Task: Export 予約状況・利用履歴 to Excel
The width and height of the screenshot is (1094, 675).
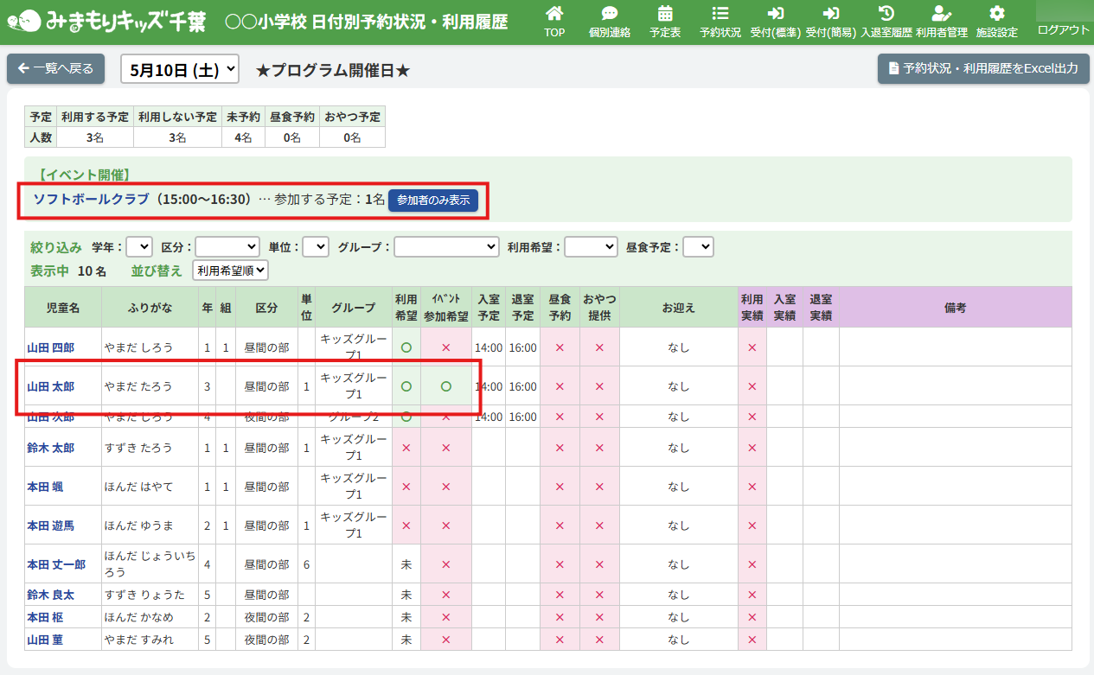Action: (983, 68)
